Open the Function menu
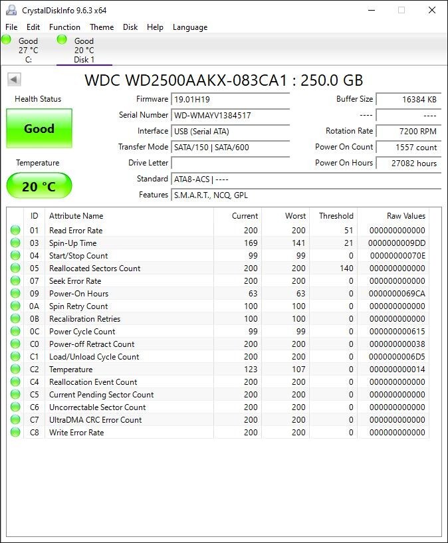The image size is (448, 543). [x=64, y=27]
